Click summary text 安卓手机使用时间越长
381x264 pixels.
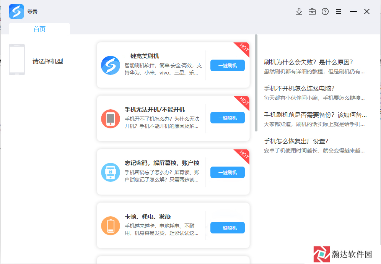[x=314, y=151]
